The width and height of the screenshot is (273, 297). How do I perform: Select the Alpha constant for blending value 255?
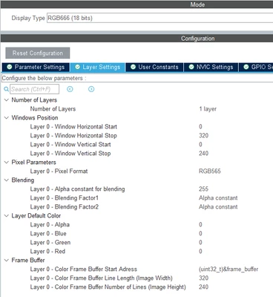(x=203, y=189)
